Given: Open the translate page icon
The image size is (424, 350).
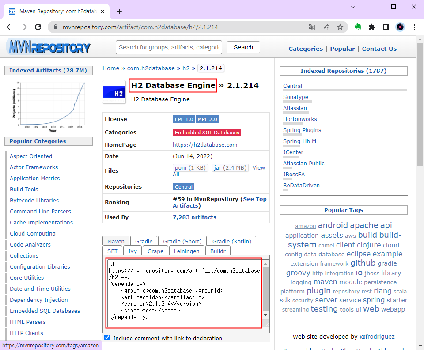Looking at the screenshot, I should coord(312,27).
